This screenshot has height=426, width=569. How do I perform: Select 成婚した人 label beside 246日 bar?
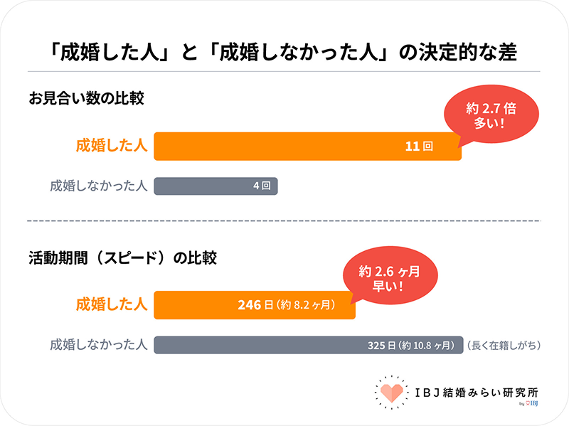111,305
